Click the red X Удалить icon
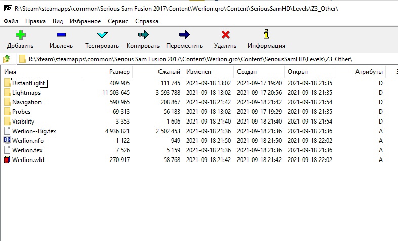Image resolution: width=398 pixels, height=241 pixels. point(225,35)
